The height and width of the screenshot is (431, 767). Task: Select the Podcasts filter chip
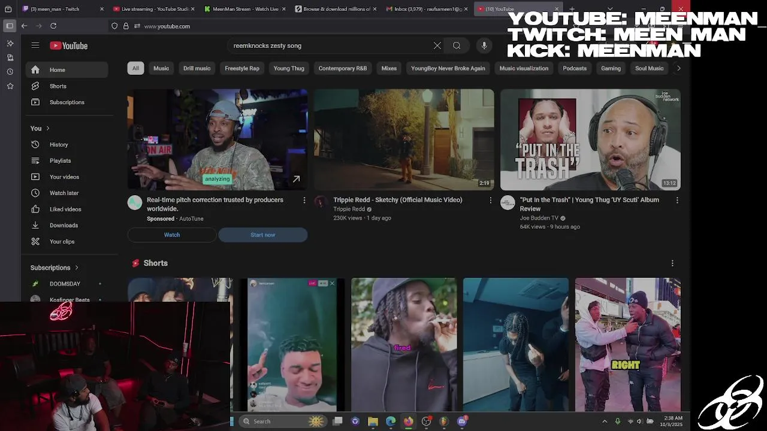575,68
